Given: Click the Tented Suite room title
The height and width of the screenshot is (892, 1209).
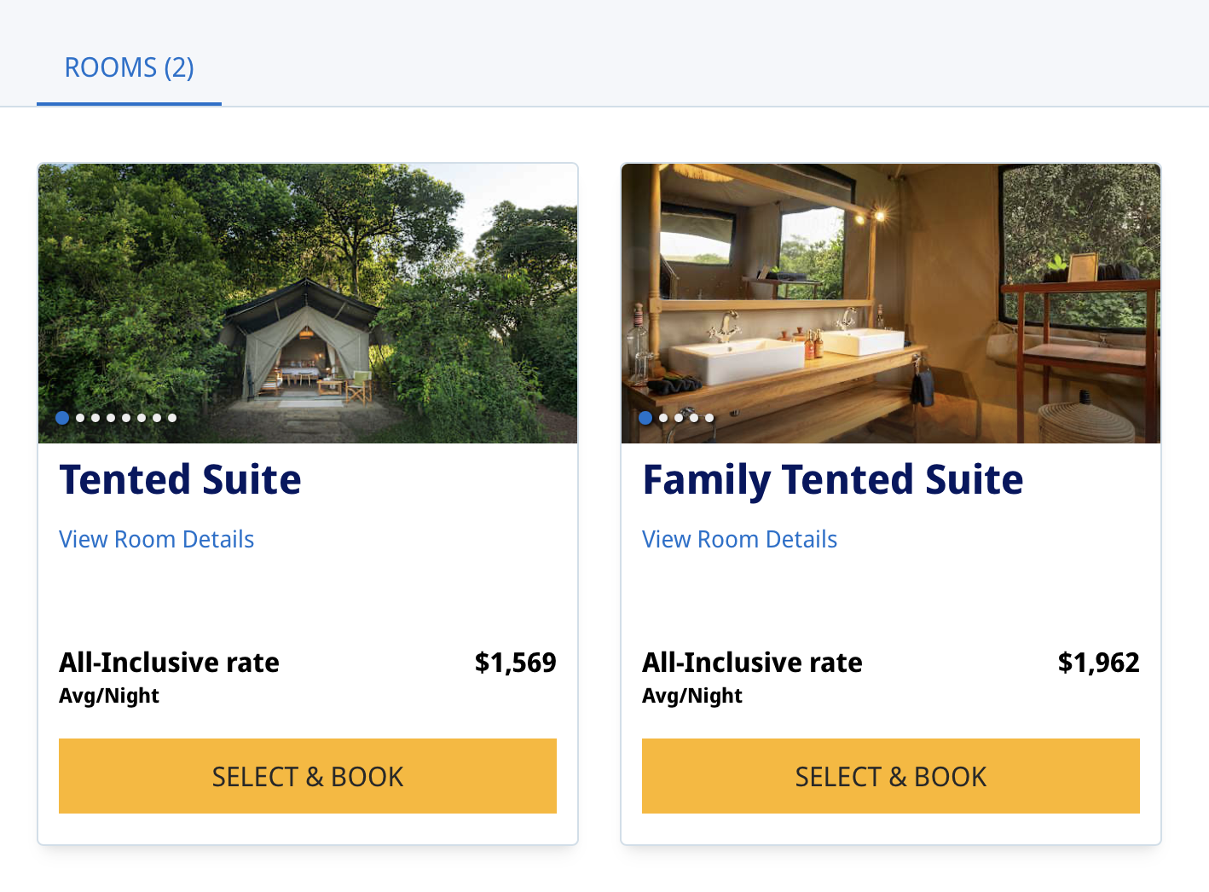Looking at the screenshot, I should pos(181,480).
